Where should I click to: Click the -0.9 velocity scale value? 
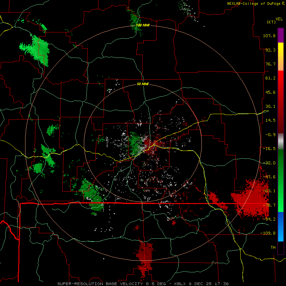(270, 135)
